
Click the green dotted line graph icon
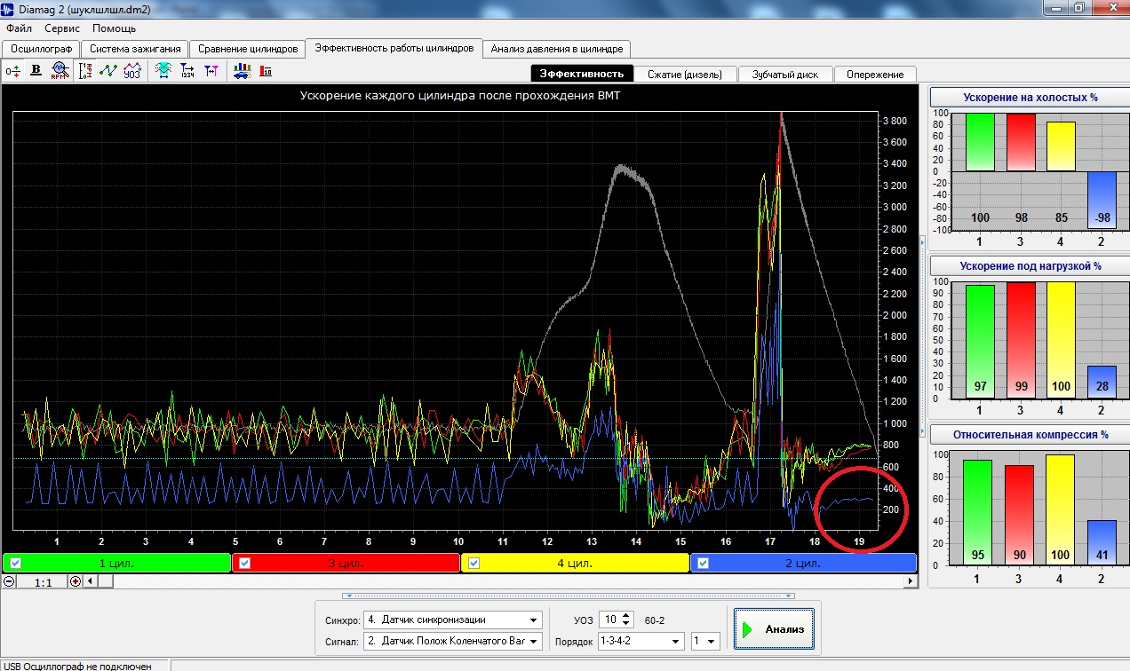(108, 71)
